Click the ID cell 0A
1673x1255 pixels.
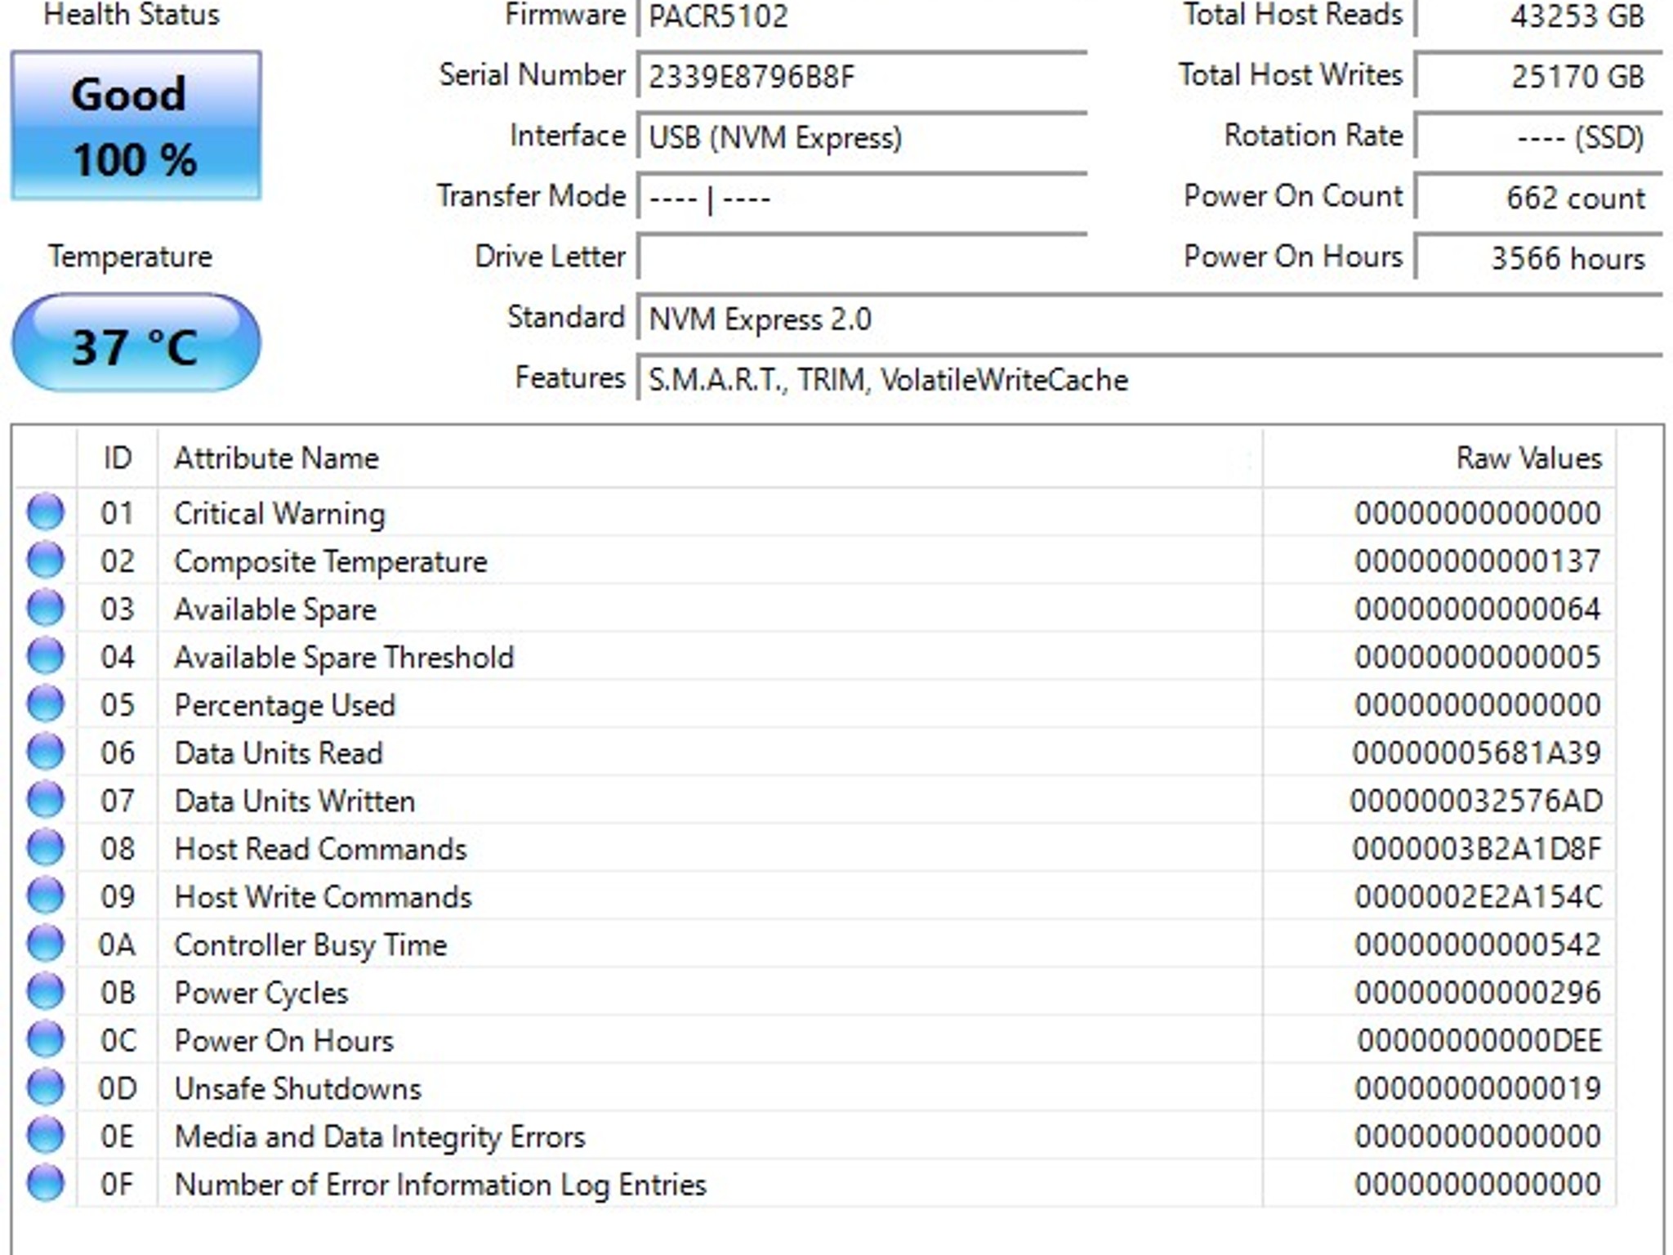tap(117, 945)
